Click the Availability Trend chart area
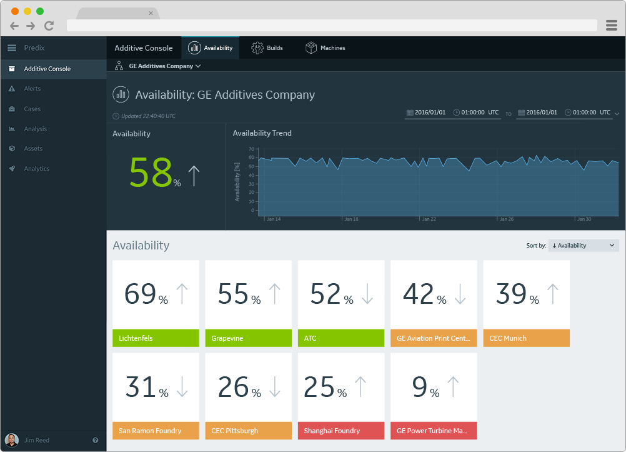This screenshot has height=452, width=626. (x=439, y=183)
